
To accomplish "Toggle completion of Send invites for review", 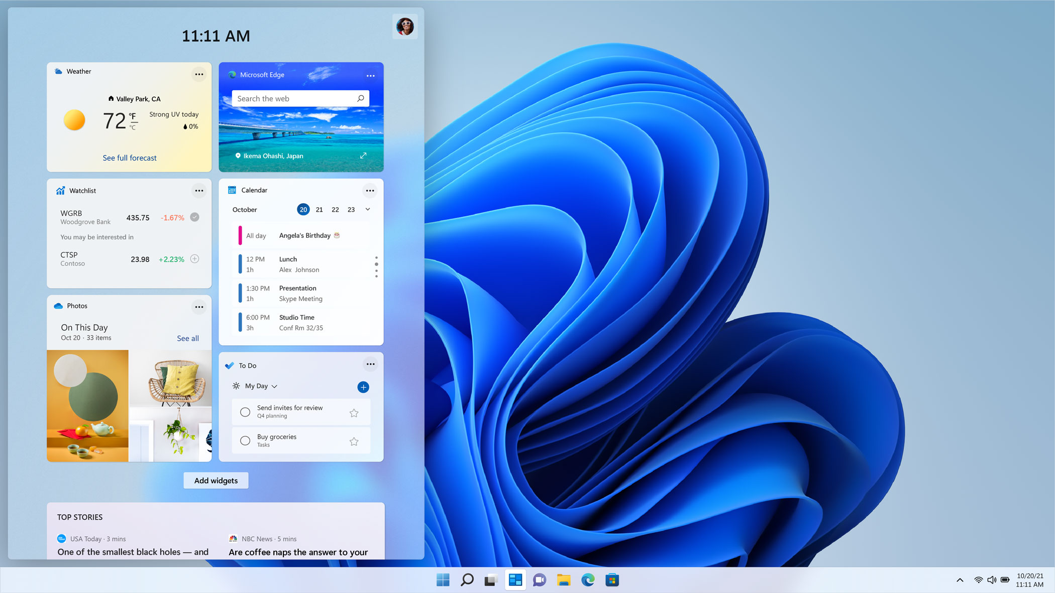I will pyautogui.click(x=246, y=411).
